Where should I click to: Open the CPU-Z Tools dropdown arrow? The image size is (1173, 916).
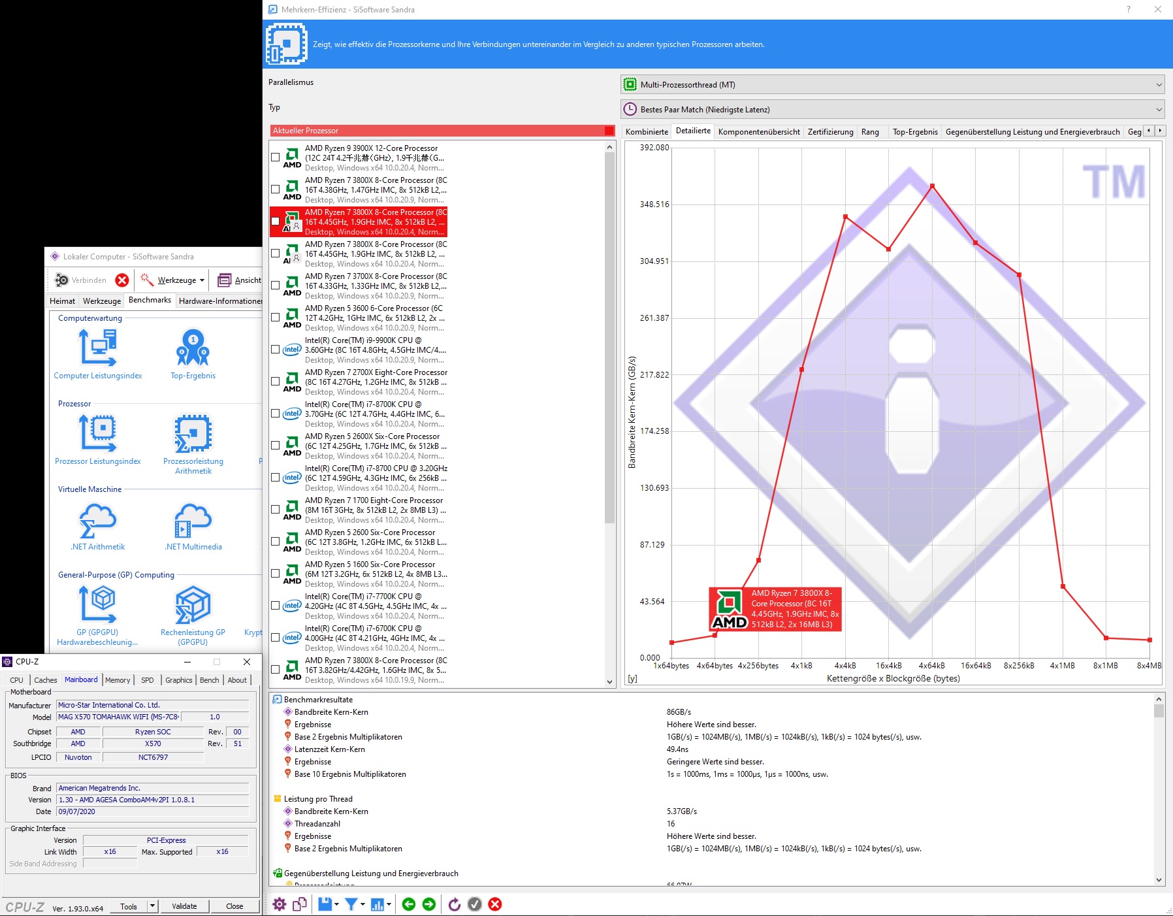tap(152, 906)
